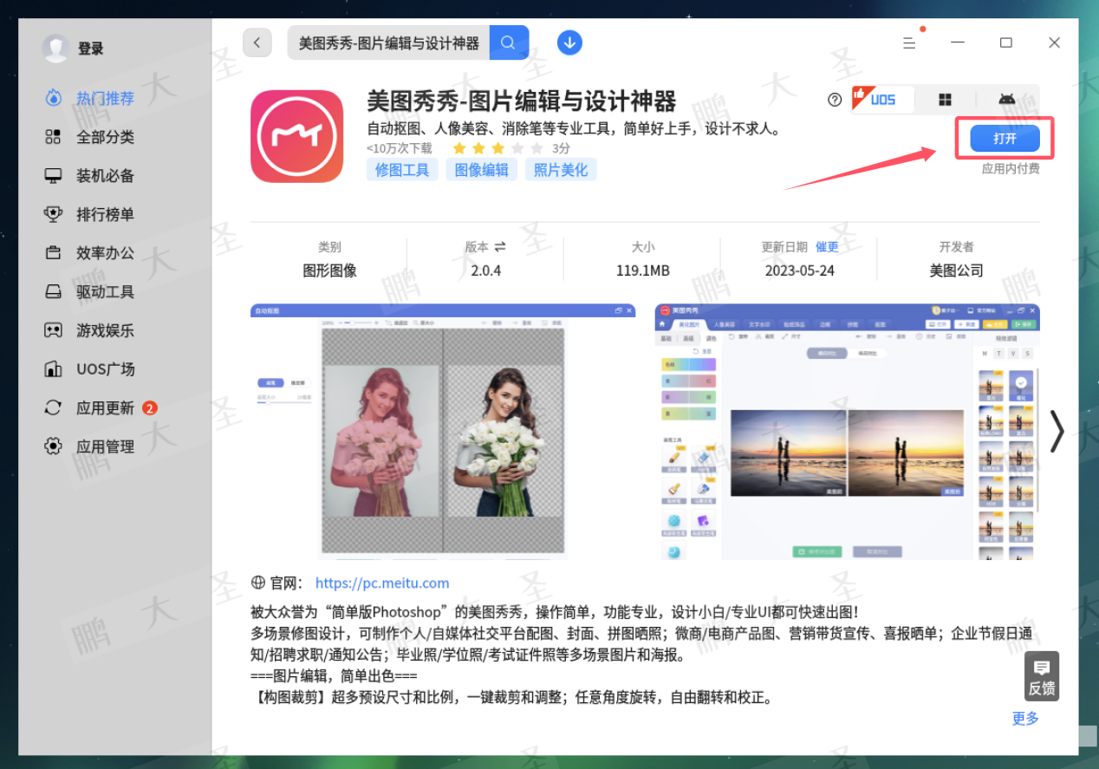This screenshot has width=1099, height=769.
Task: Click the user avatar icon beside 登录
Action: tap(55, 49)
